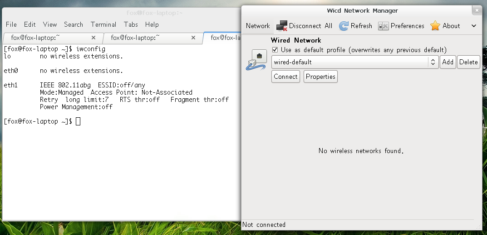The height and width of the screenshot is (235, 487).
Task: Expand the toolbar overflow chevron
Action: click(474, 26)
